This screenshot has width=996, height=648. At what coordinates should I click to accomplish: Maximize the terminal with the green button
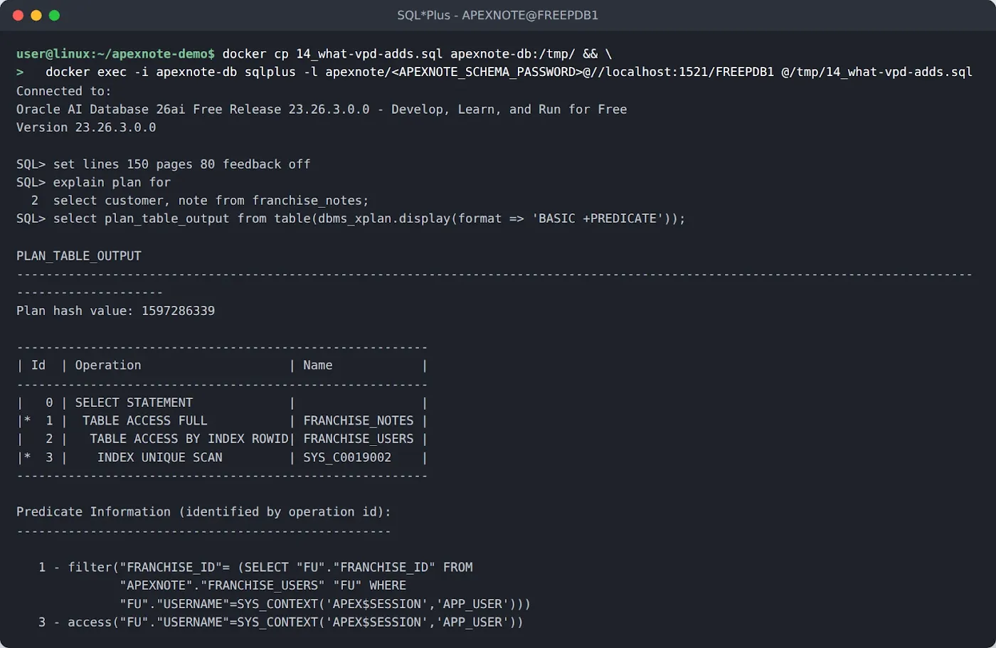point(54,15)
